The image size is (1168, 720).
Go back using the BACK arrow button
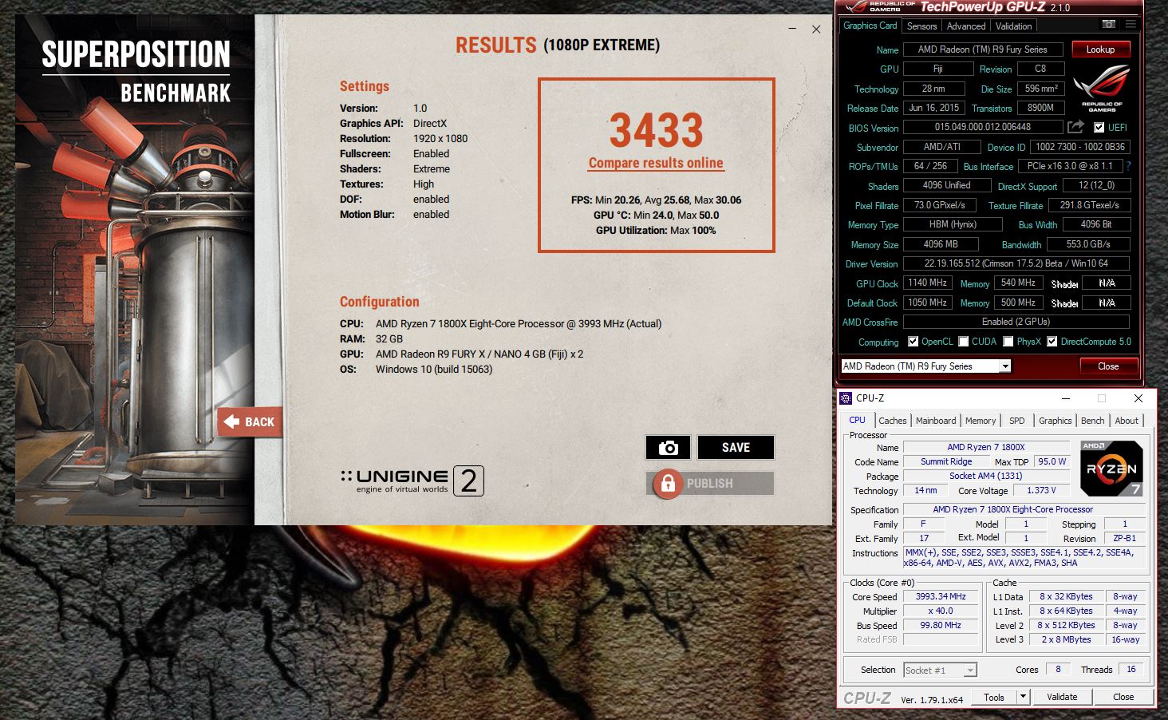(250, 421)
